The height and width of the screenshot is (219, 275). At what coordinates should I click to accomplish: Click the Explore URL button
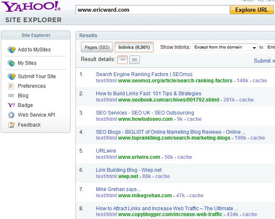point(252,10)
